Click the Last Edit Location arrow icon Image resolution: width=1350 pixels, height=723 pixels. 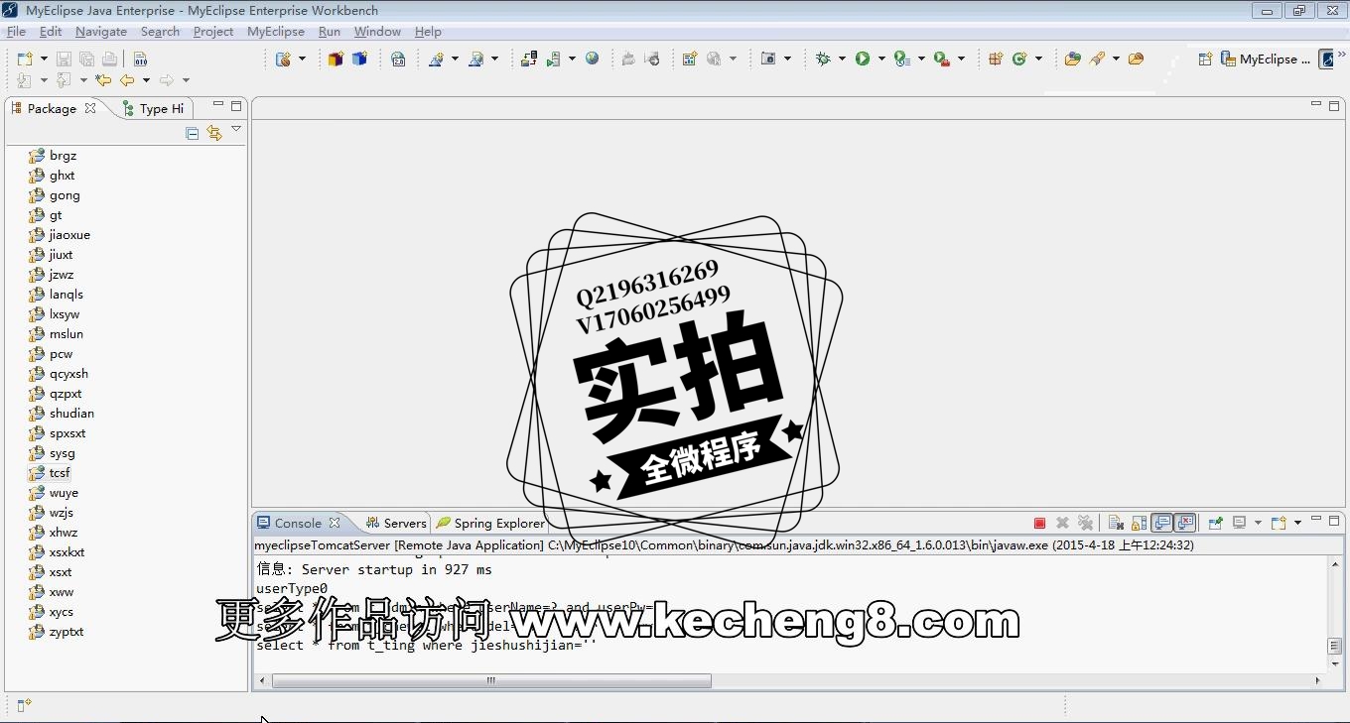pyautogui.click(x=102, y=80)
